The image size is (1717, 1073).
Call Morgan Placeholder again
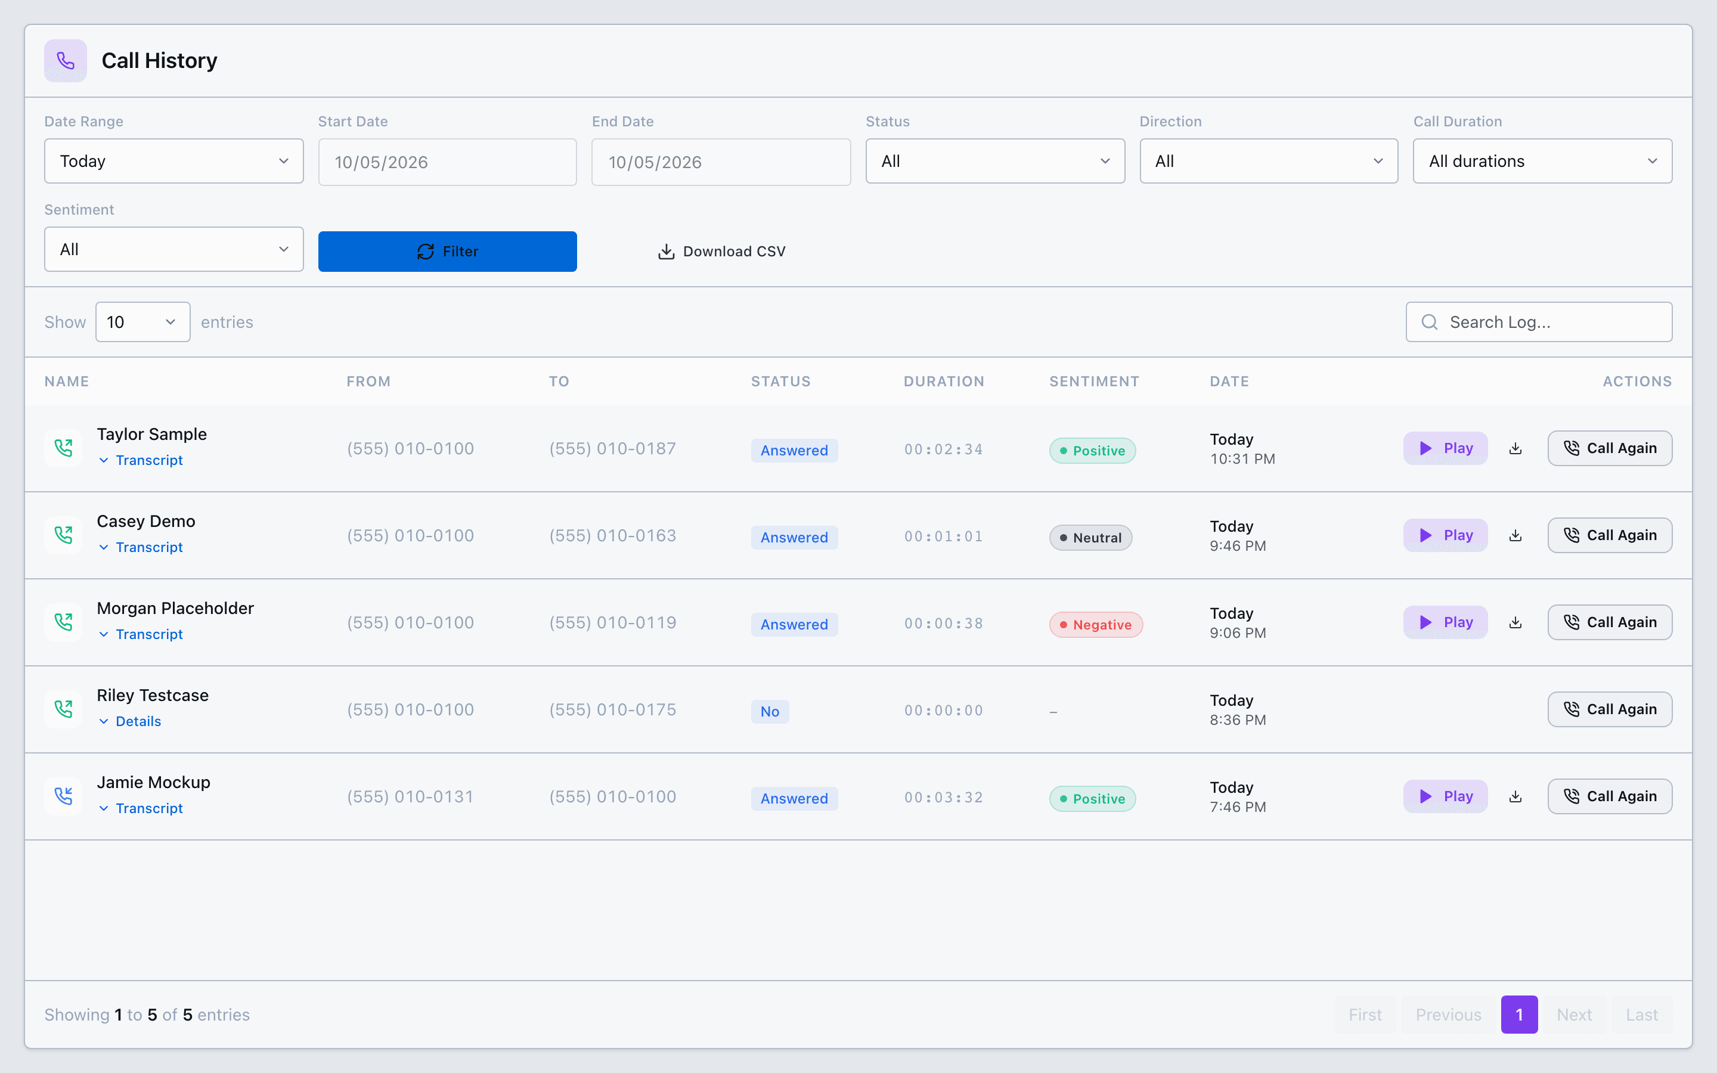click(x=1610, y=622)
